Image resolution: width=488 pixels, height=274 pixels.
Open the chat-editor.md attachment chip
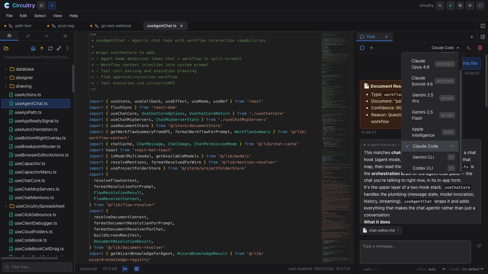click(381, 230)
